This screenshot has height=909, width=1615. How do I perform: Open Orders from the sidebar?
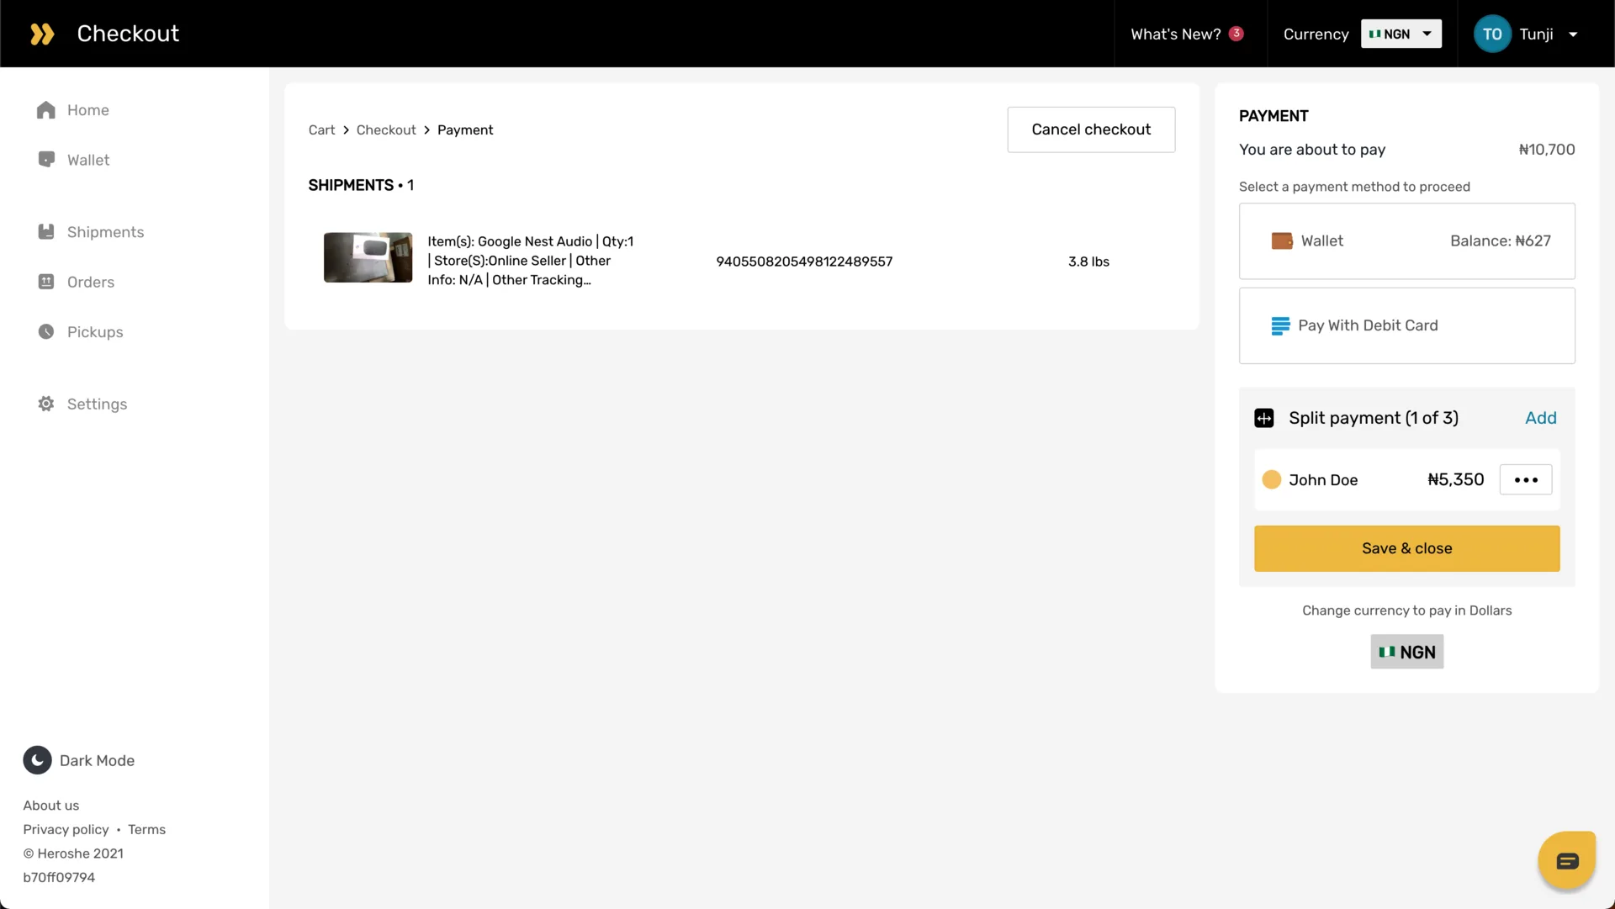(x=76, y=282)
